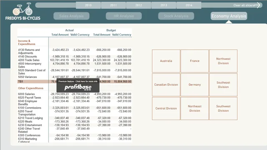Filter by Southwest Division tile
This screenshot has height=150, width=267.
(x=223, y=108)
